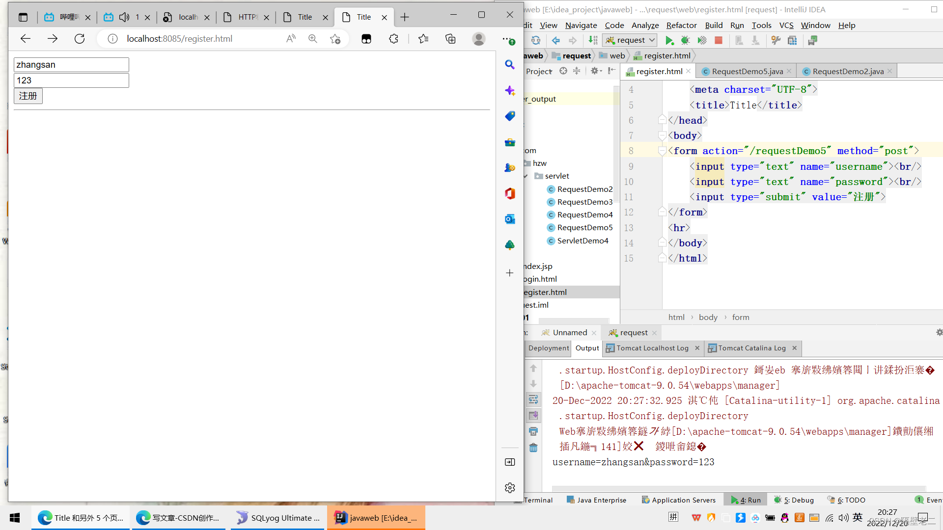This screenshot has height=530, width=943.
Task: Mute the audio-playing browser tab
Action: (124, 17)
